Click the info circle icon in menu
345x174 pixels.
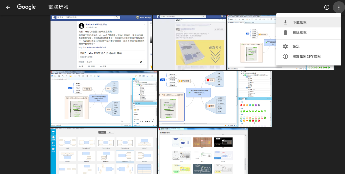point(285,56)
